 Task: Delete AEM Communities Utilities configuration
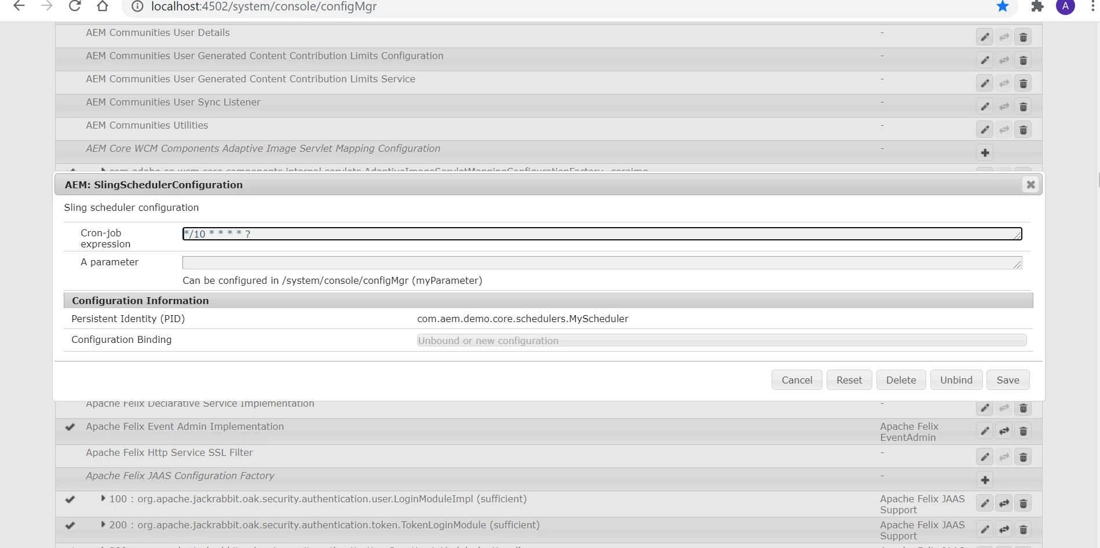(1023, 130)
